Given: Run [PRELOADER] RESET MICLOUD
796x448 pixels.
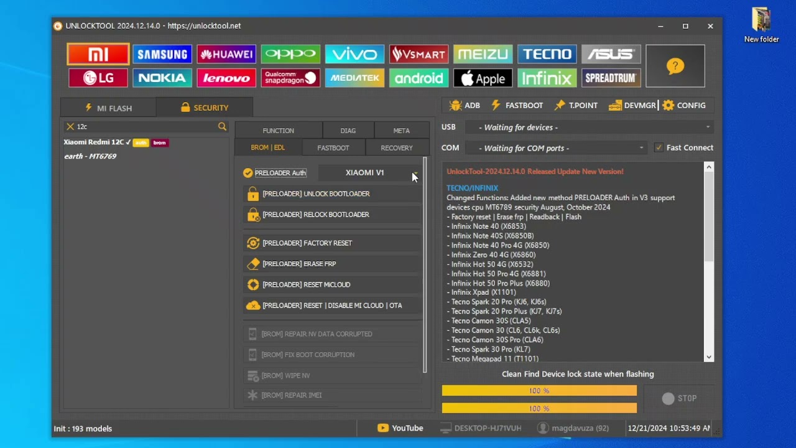Looking at the screenshot, I should click(x=333, y=285).
